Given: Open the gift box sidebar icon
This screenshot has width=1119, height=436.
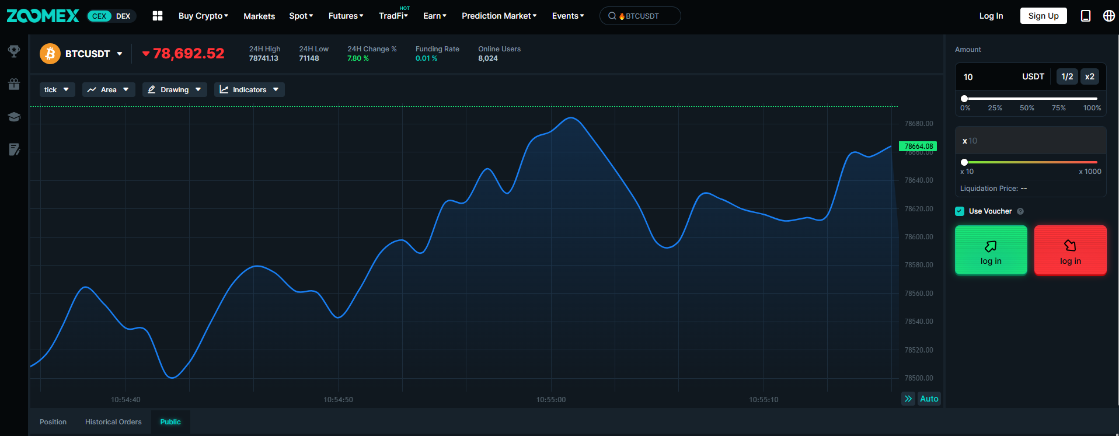Looking at the screenshot, I should 14,84.
